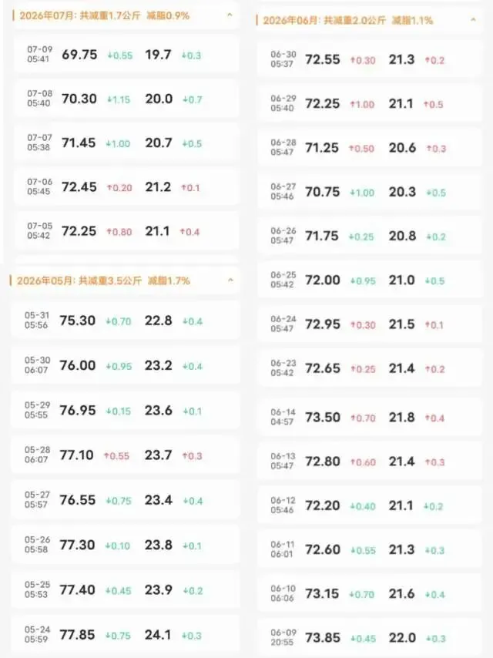Open the 07-08 record showing 70.30
Image resolution: width=493 pixels, height=658 pixels.
126,99
